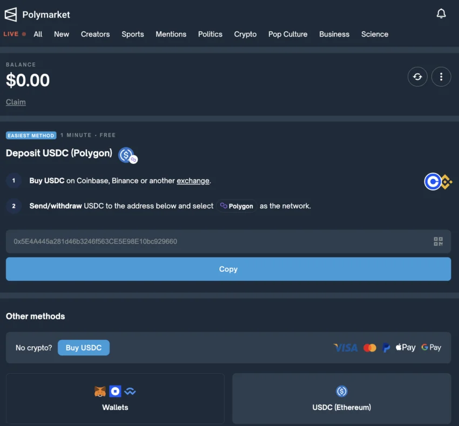Click the PayPal payment icon
This screenshot has height=426, width=459.
coord(386,348)
